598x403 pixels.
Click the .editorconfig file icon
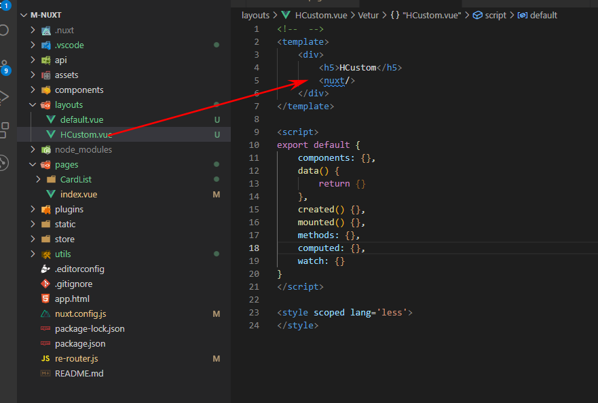pos(45,269)
